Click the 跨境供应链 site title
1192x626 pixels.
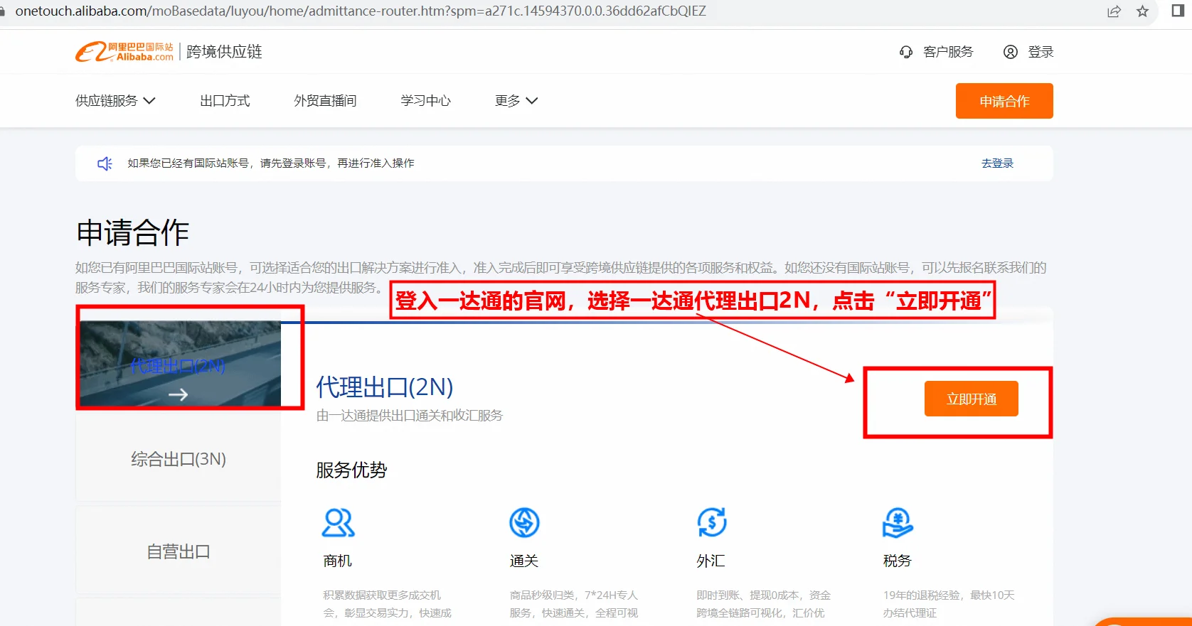pos(224,52)
